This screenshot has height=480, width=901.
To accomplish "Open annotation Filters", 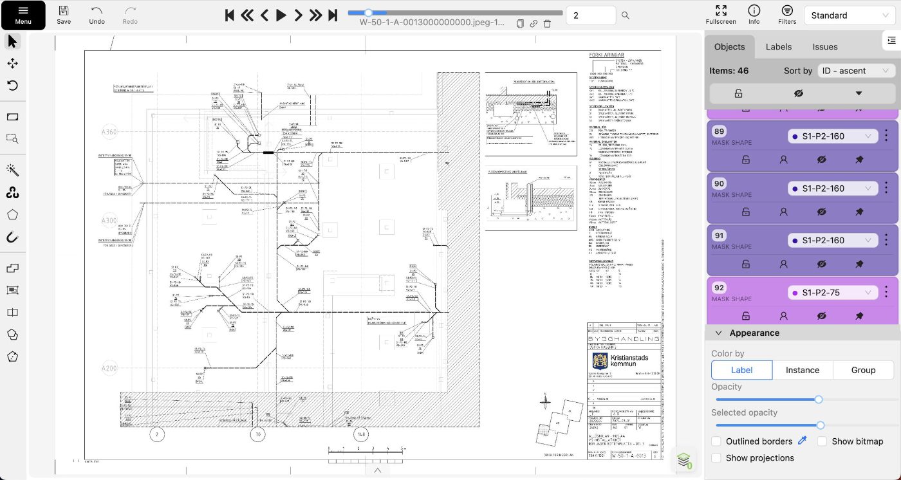I will tap(787, 15).
